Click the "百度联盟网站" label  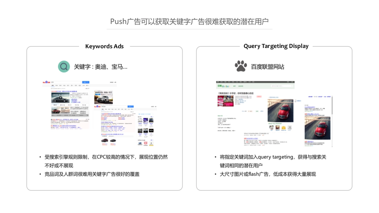(x=268, y=67)
